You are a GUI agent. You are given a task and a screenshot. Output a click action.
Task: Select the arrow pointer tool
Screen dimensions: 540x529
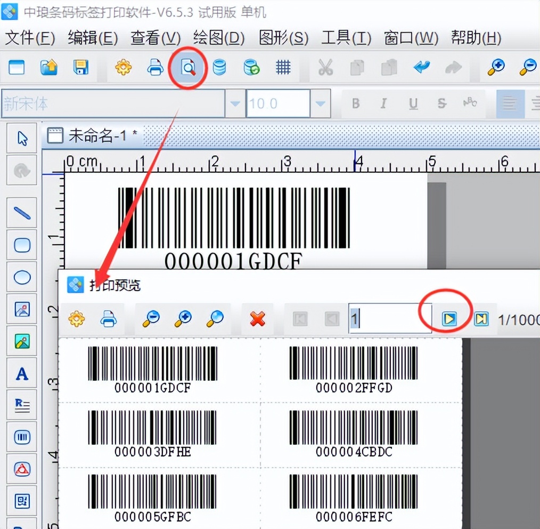pyautogui.click(x=22, y=138)
